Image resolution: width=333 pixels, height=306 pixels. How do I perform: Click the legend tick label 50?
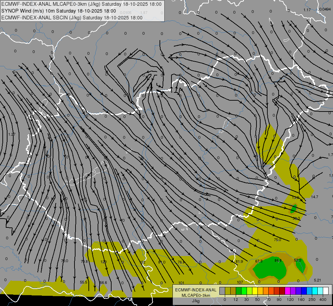(257, 300)
